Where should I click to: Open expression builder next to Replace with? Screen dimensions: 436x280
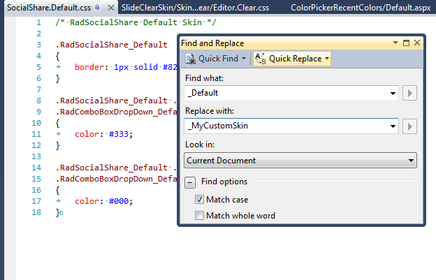pyautogui.click(x=409, y=126)
